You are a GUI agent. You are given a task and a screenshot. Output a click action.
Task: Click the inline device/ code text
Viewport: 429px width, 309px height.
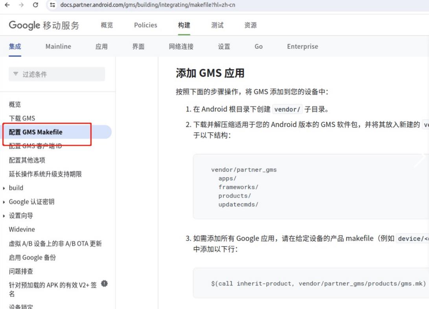tap(412, 239)
